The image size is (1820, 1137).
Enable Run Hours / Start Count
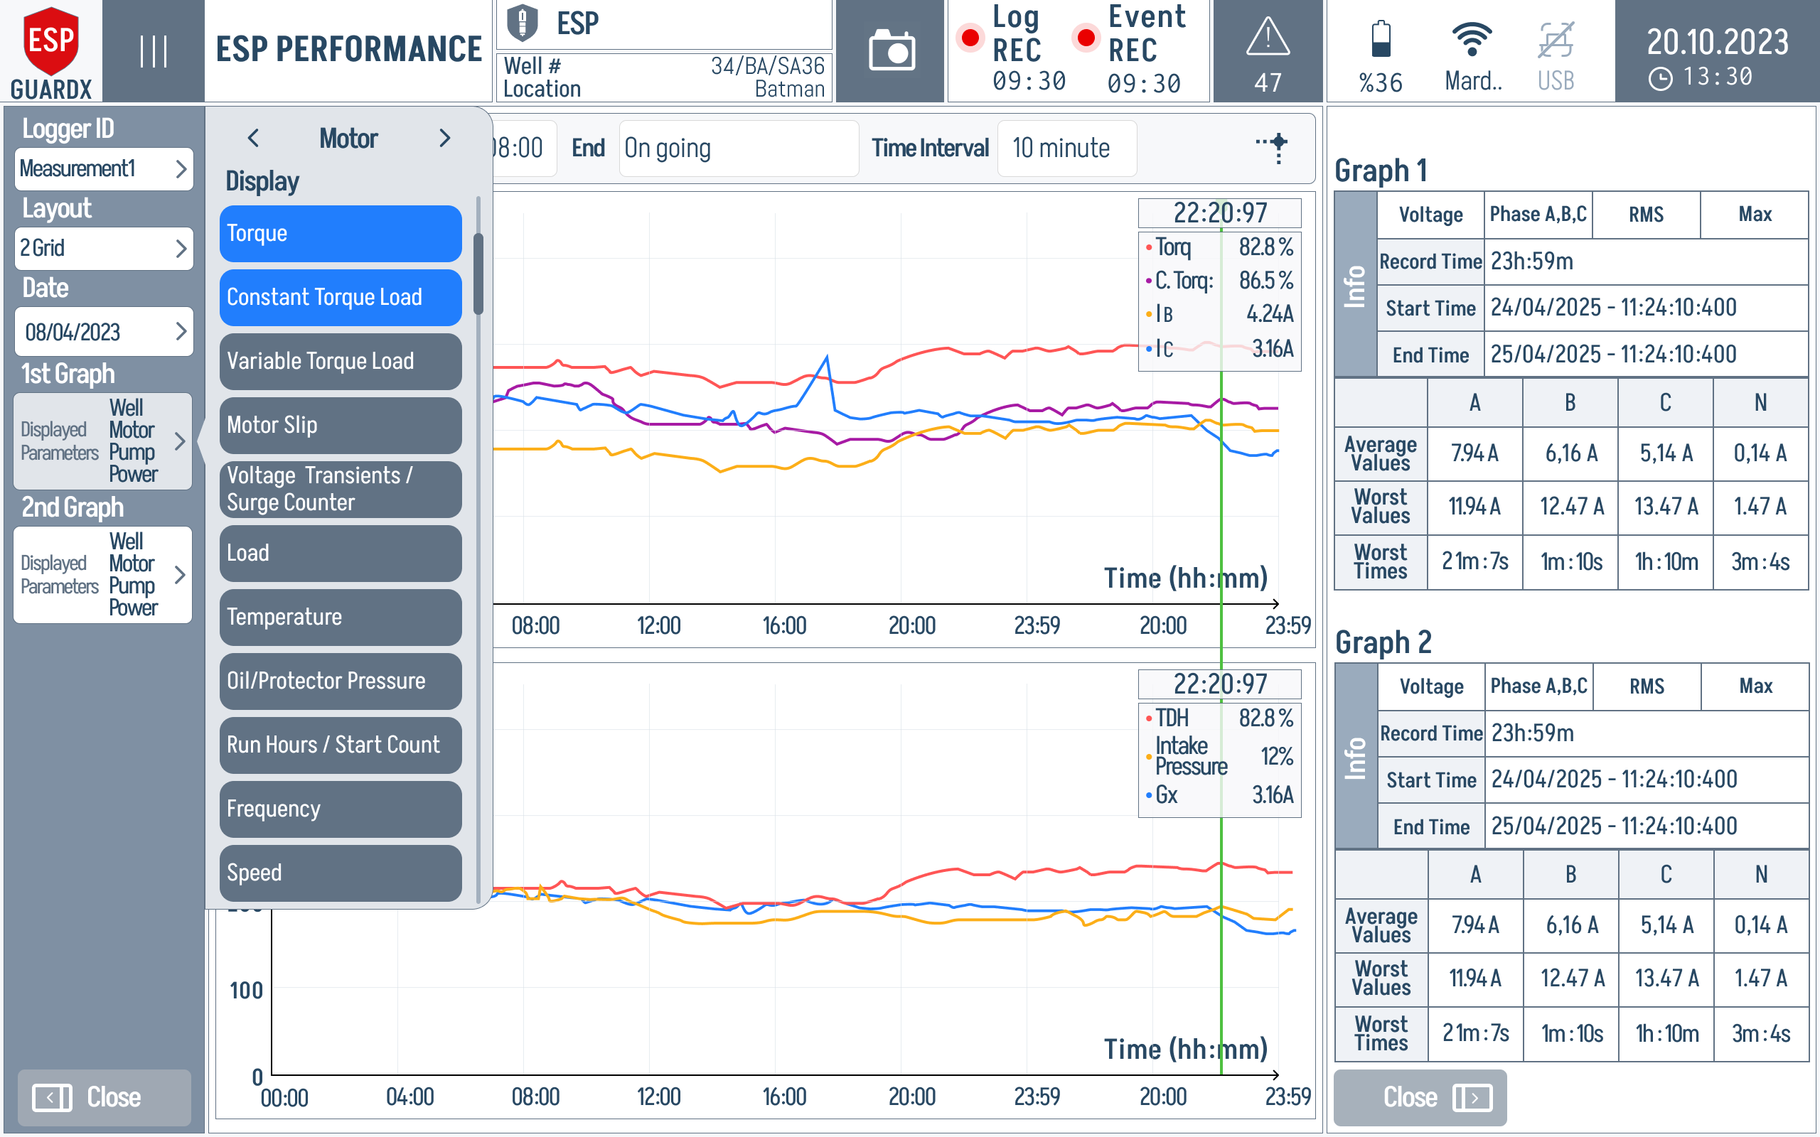[x=341, y=745]
